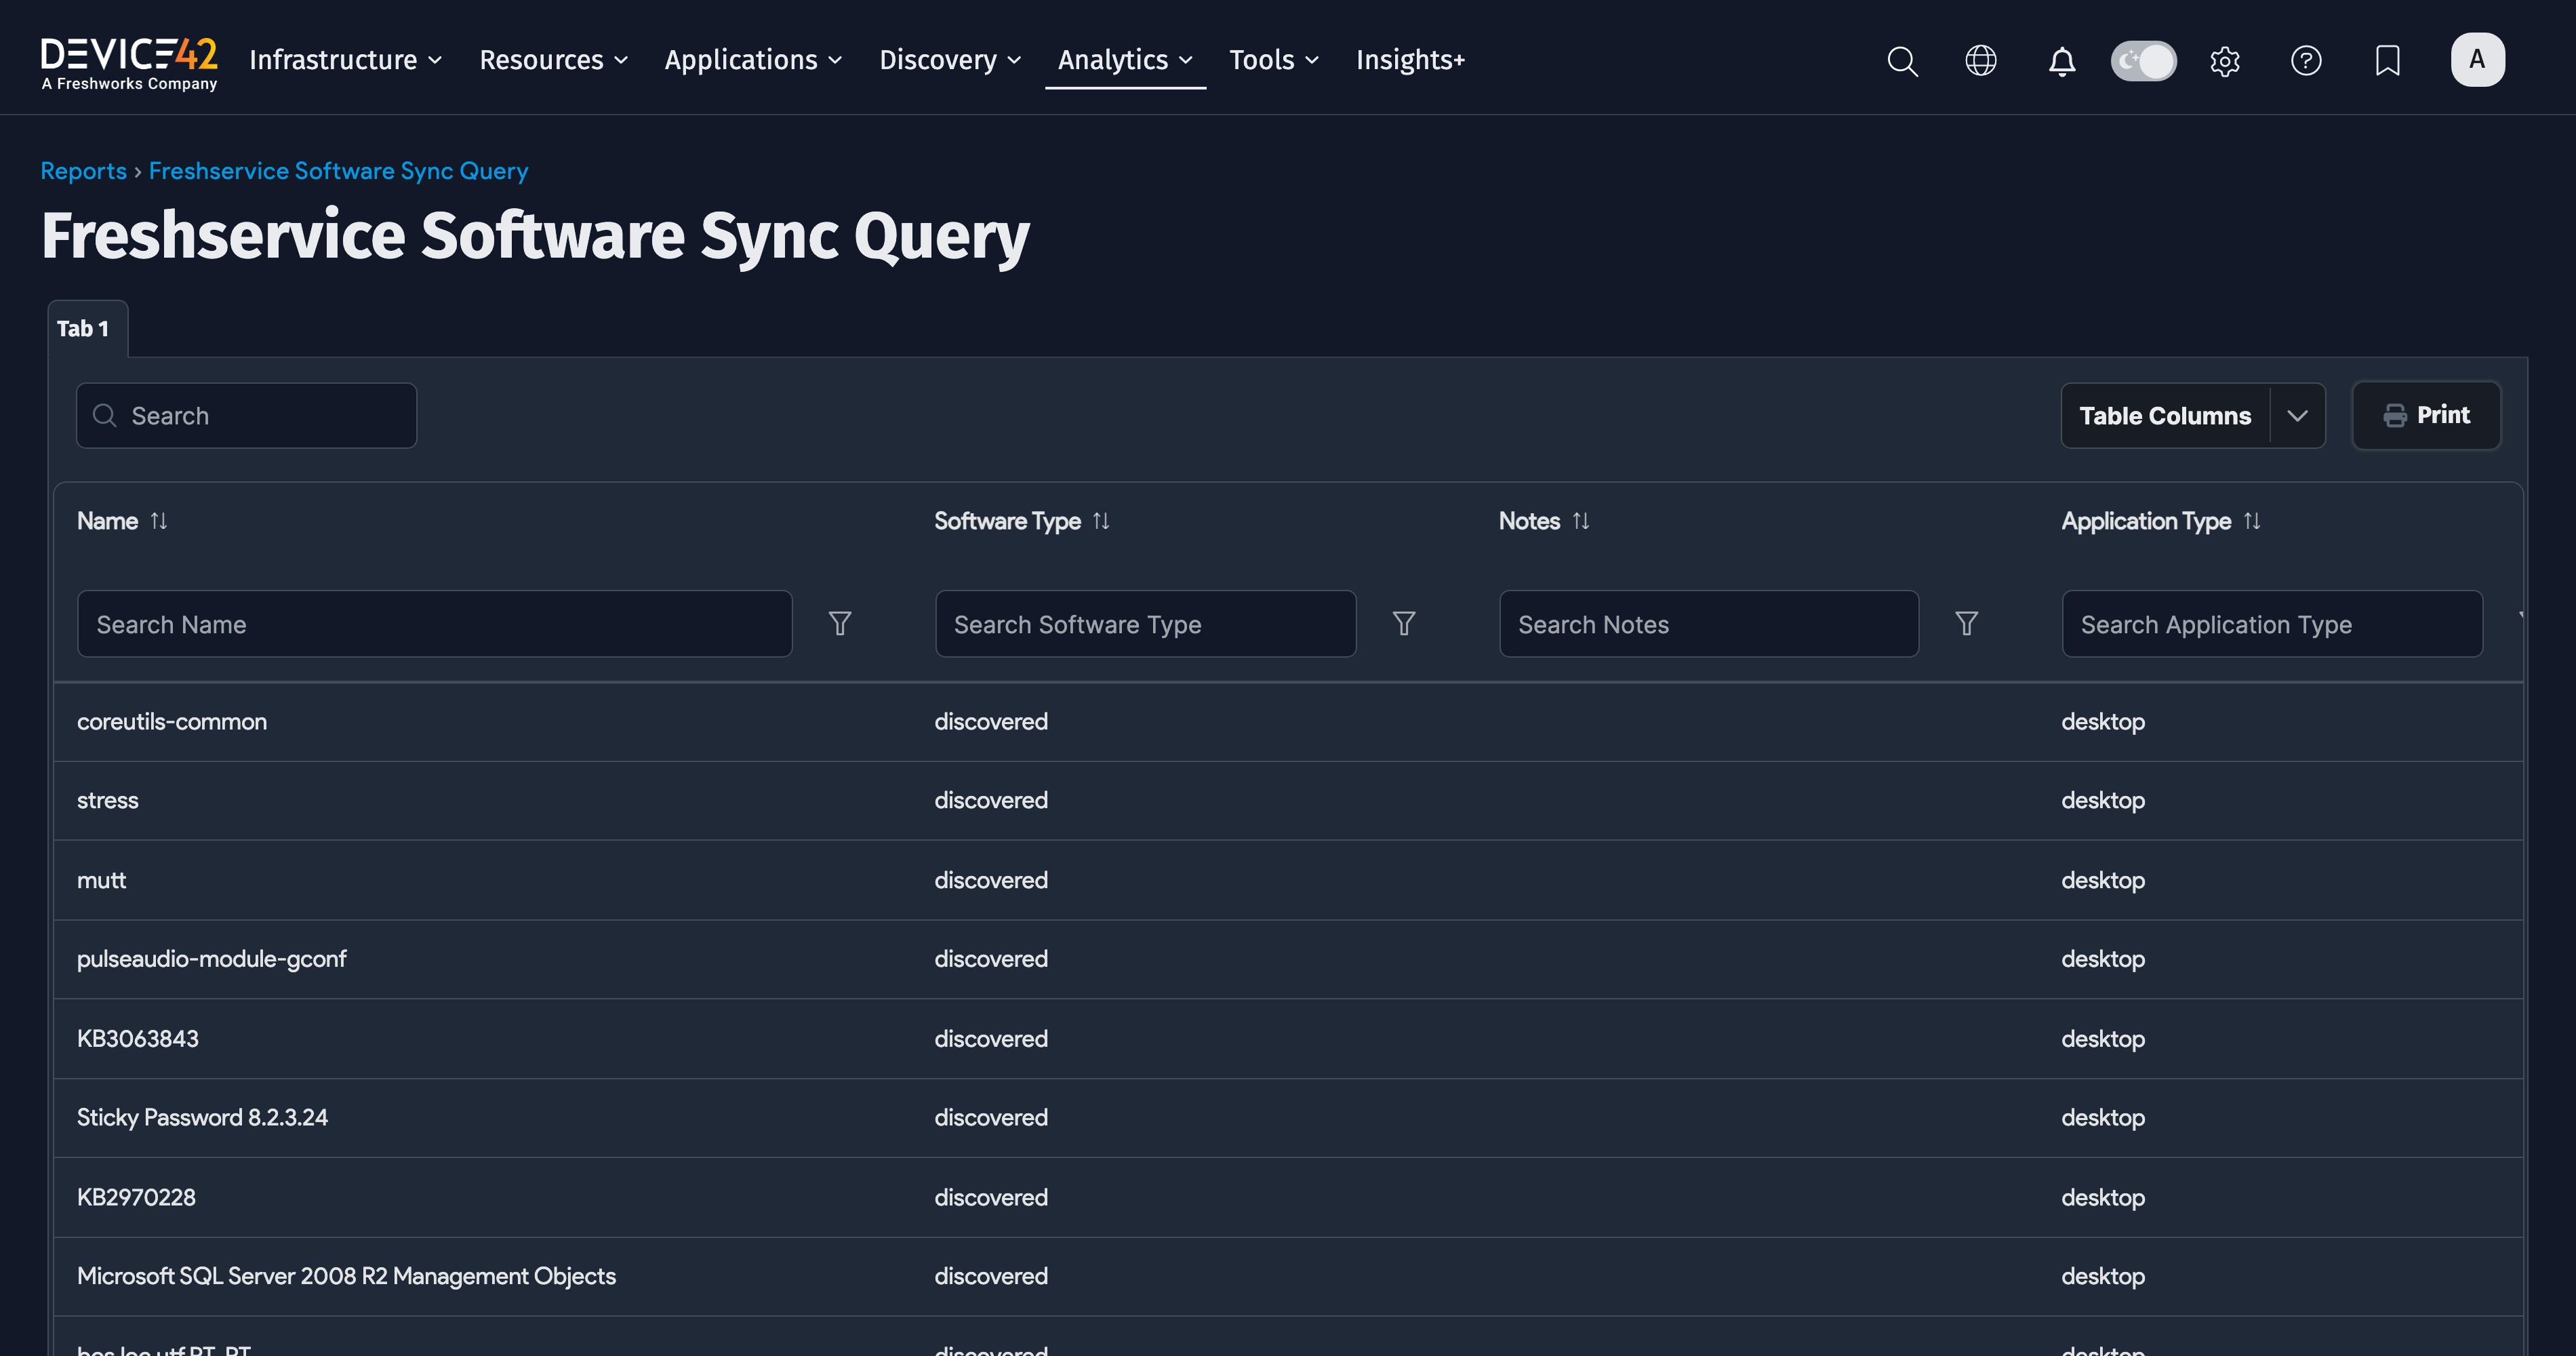The image size is (2576, 1356).
Task: Click 'desktop' in the stress row
Action: [2103, 801]
